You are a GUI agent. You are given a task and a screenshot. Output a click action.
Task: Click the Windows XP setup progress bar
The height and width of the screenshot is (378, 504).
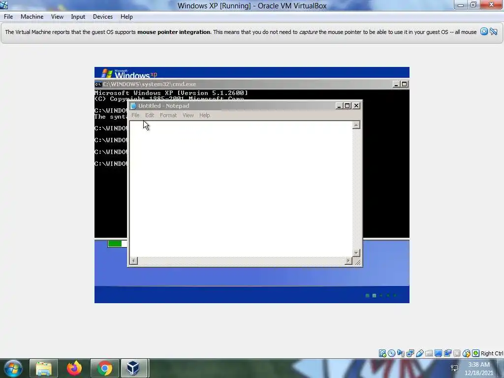pos(117,244)
